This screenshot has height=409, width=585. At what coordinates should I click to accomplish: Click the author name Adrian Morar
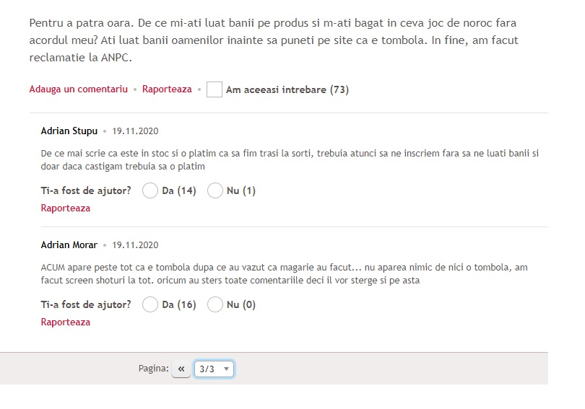tap(69, 245)
